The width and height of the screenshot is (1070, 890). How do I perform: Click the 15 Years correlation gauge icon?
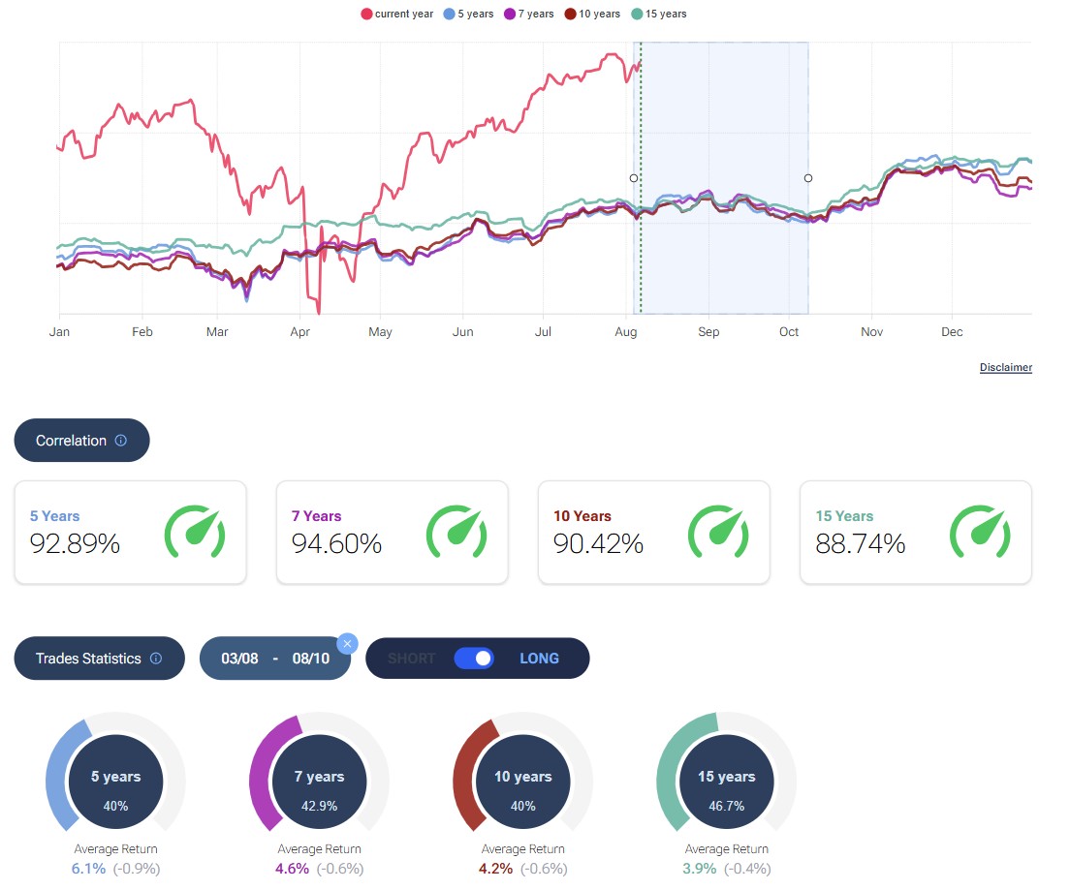[x=980, y=532]
